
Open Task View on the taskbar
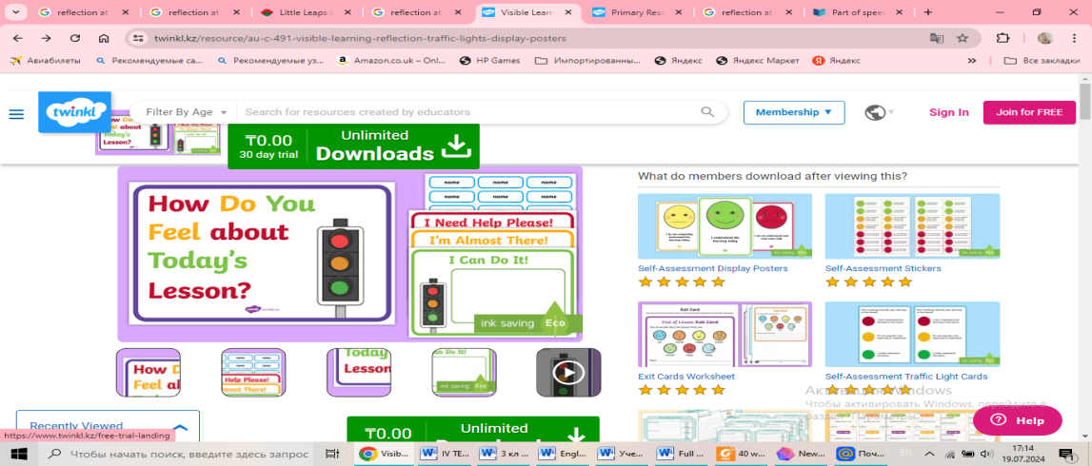(x=333, y=454)
